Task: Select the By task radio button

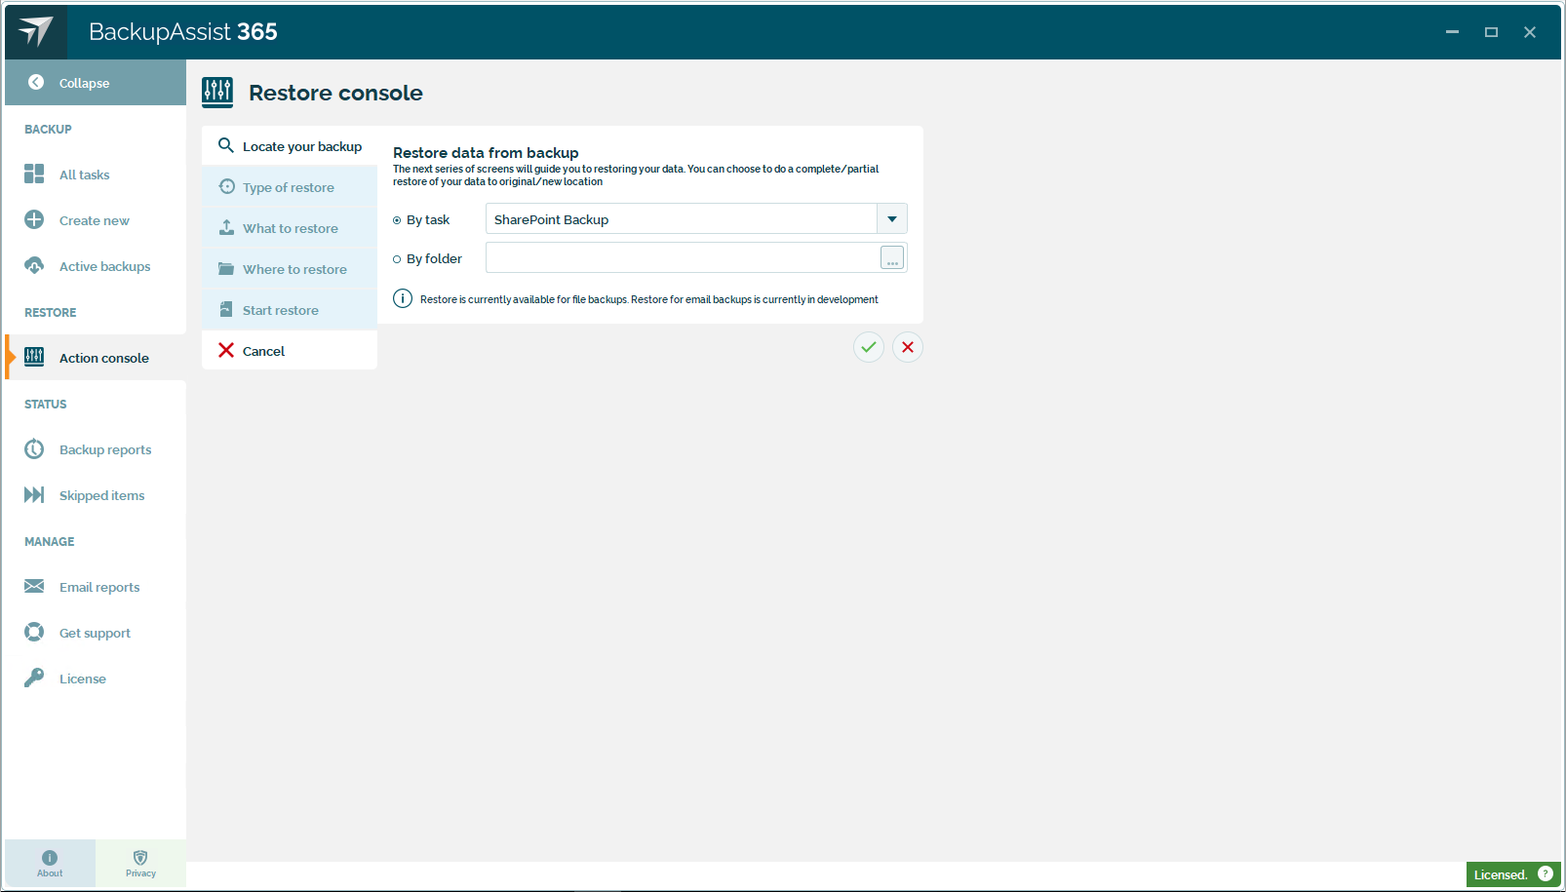Action: 397,220
